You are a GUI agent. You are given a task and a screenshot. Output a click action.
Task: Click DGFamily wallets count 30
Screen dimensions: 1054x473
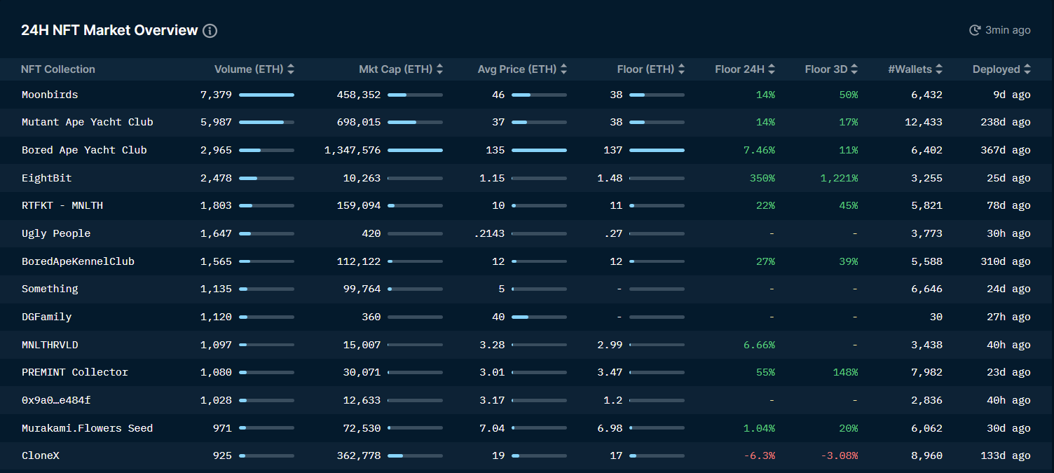[936, 317]
